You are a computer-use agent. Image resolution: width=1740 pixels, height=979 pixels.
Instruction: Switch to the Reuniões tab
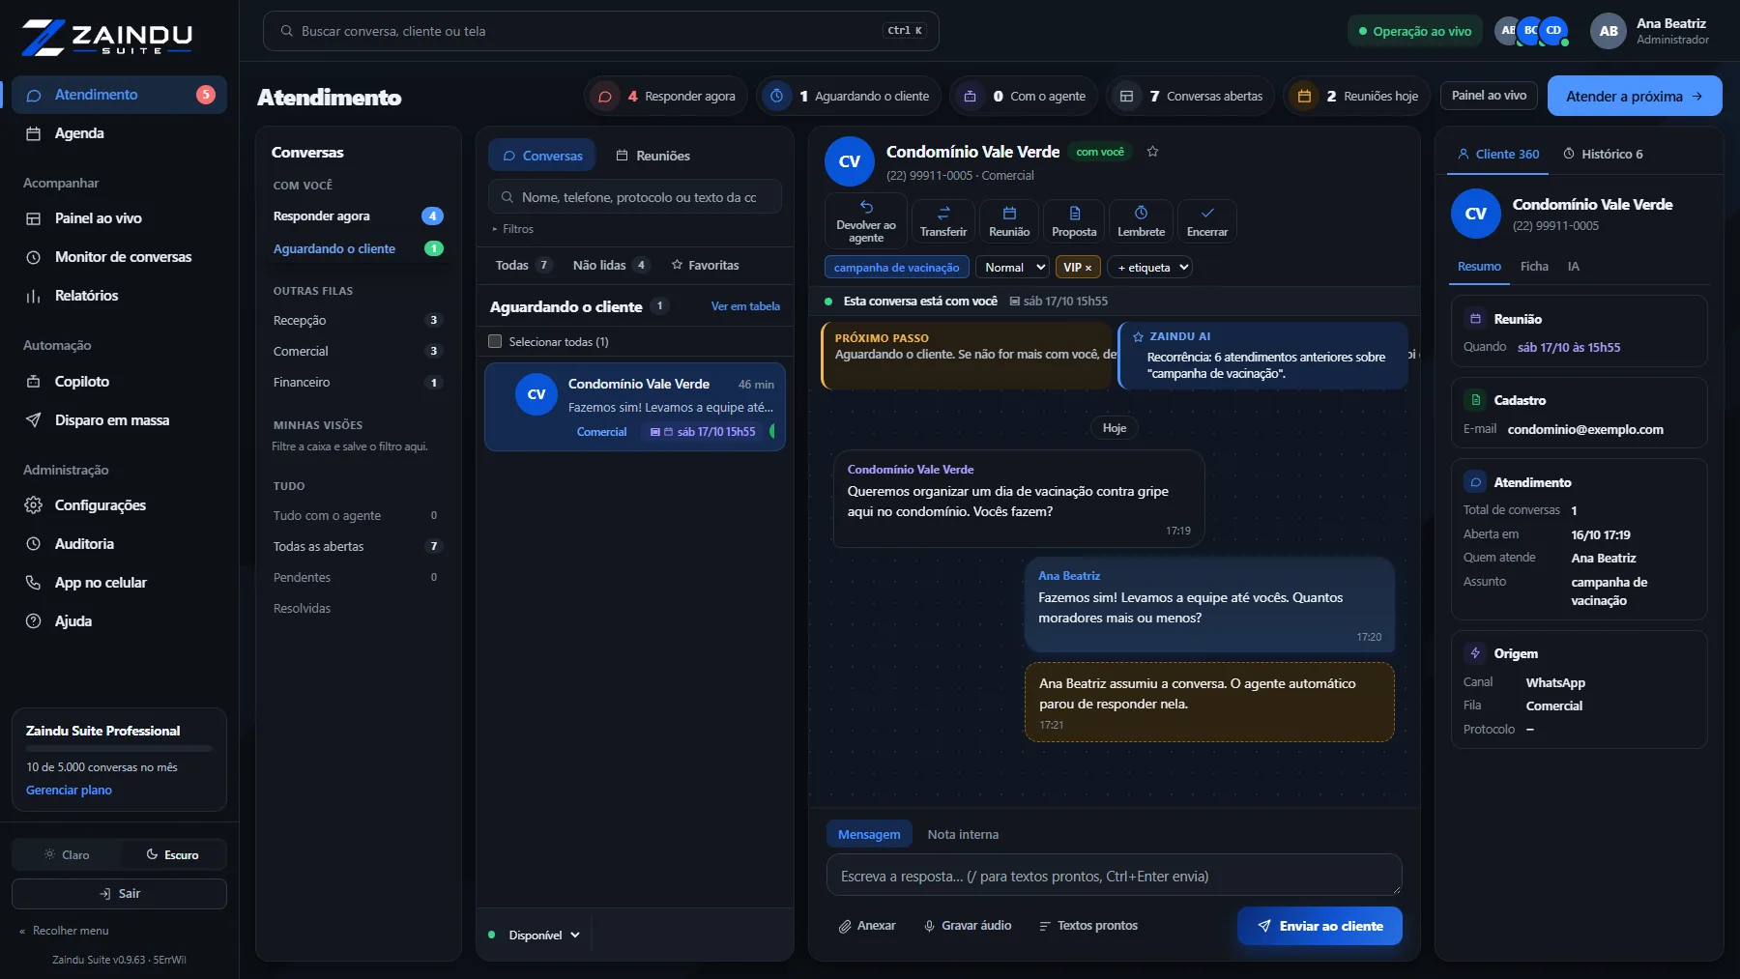tap(653, 156)
